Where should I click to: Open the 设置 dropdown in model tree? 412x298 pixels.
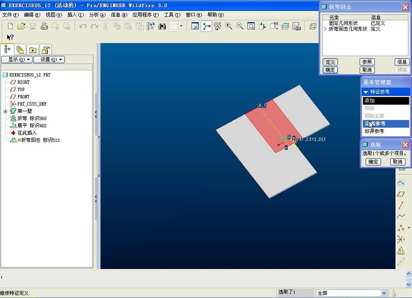(48, 60)
